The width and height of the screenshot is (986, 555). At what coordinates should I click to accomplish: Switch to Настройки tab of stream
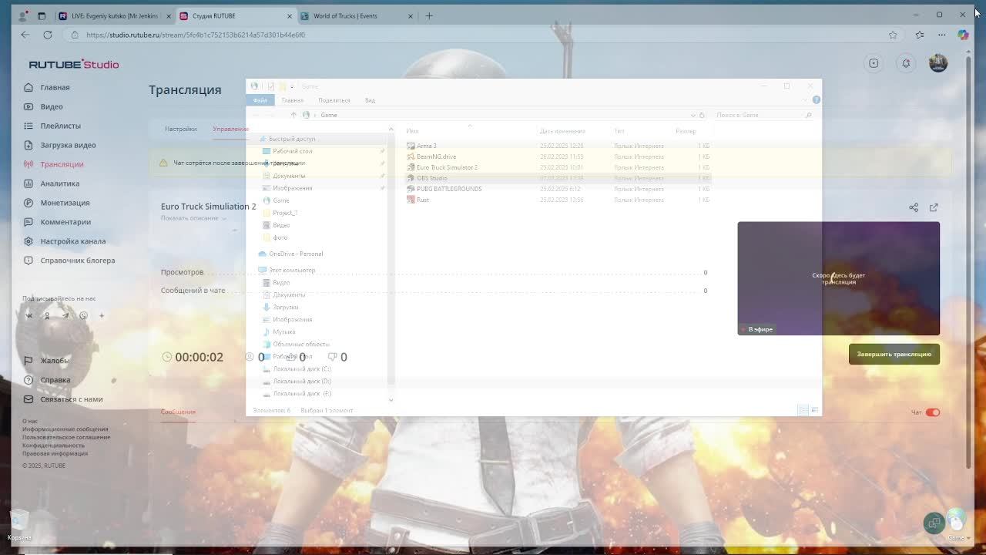[181, 129]
